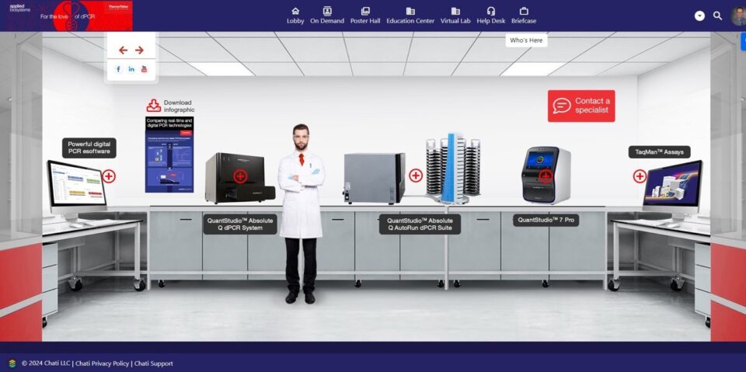Click plus hotspot on the black dPCR instrument
Viewport: 746px width, 372px height.
point(240,176)
